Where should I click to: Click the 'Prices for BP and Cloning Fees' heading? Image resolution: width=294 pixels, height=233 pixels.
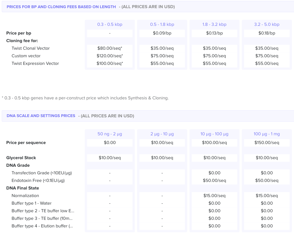pyautogui.click(x=61, y=7)
